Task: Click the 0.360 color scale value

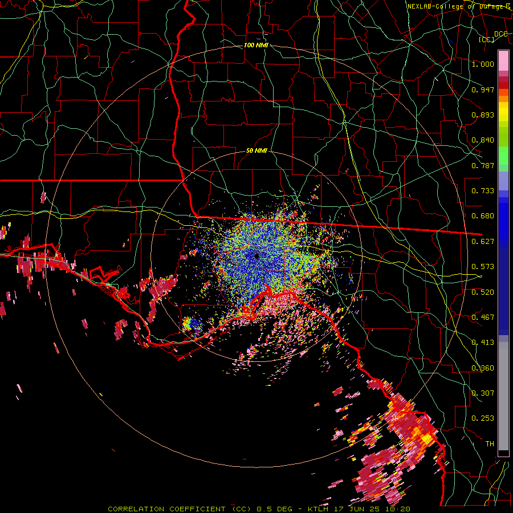Action: coord(483,368)
